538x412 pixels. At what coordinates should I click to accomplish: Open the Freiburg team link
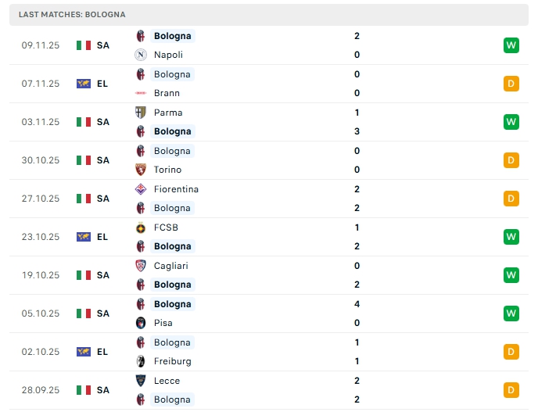point(172,361)
